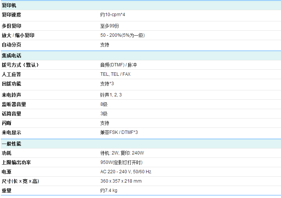Select the 360 x 357 x 218 mm dimensions
Screen dimensions: 281x198
(121, 181)
